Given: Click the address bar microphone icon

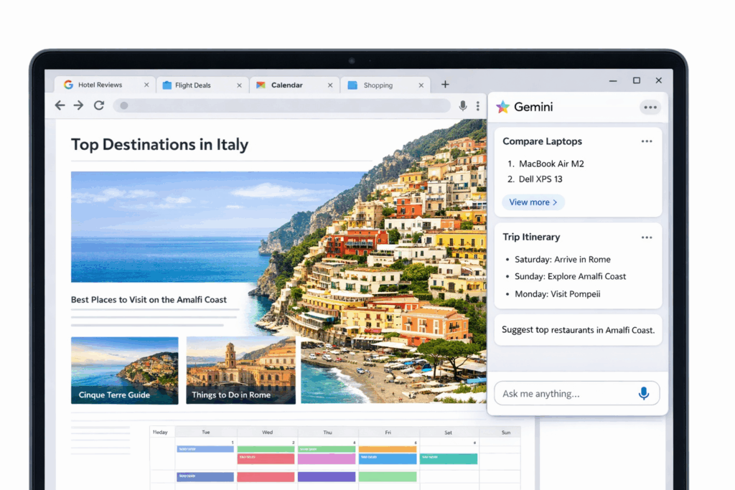Looking at the screenshot, I should (463, 105).
